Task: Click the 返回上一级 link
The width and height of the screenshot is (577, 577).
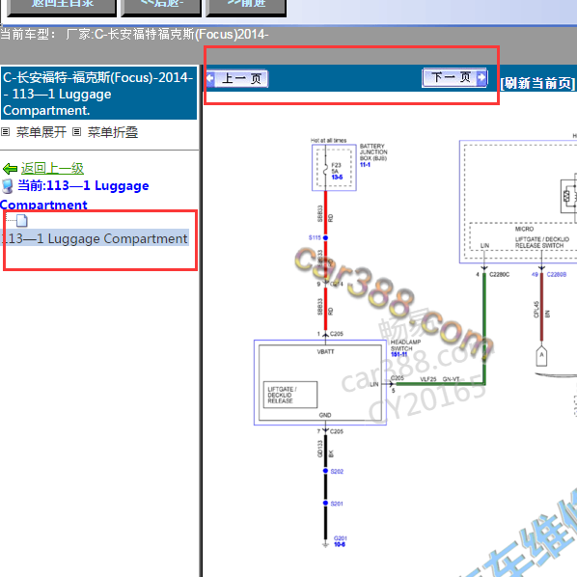Action: pos(52,169)
